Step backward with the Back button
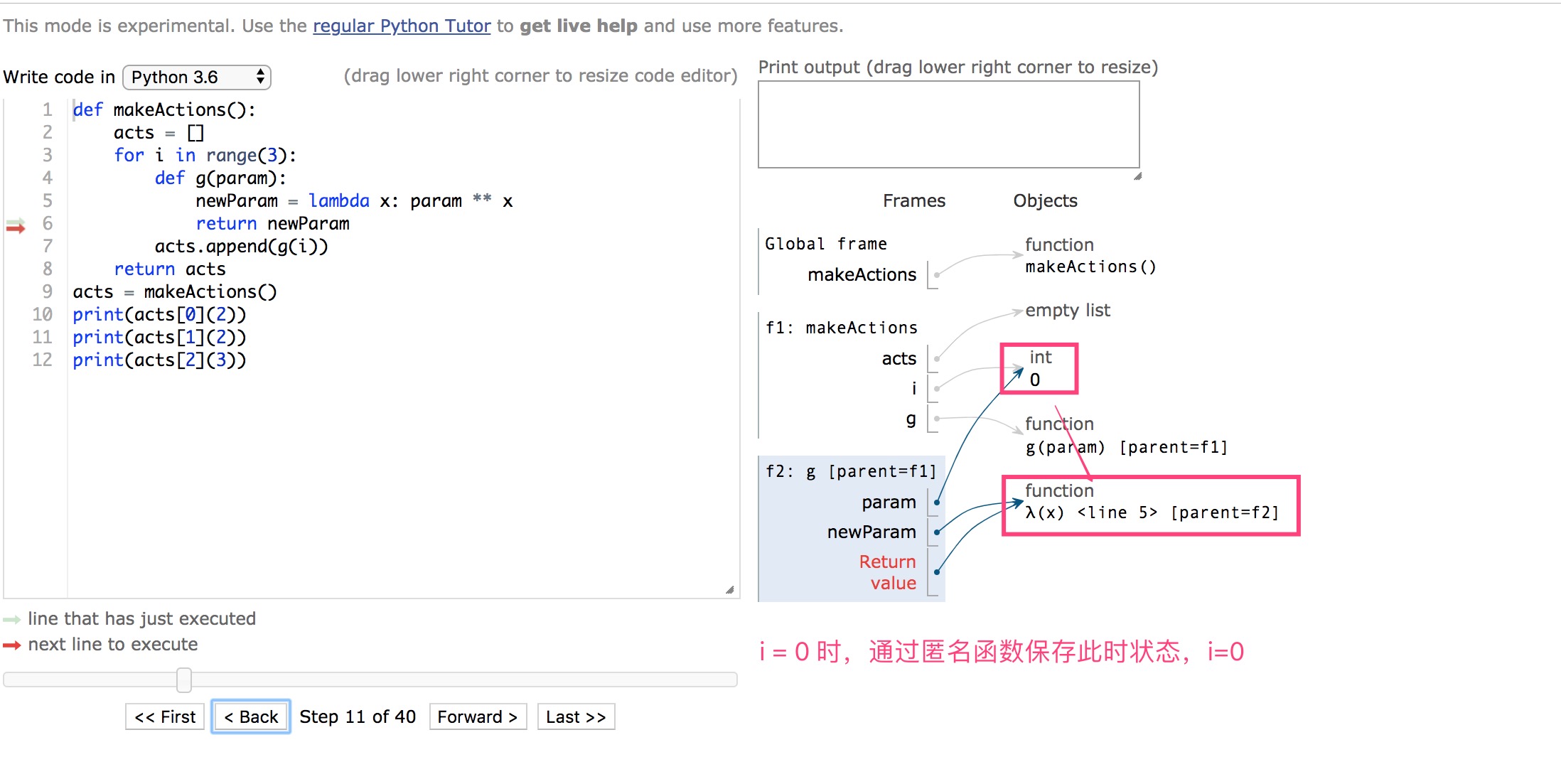1561x784 pixels. [251, 716]
